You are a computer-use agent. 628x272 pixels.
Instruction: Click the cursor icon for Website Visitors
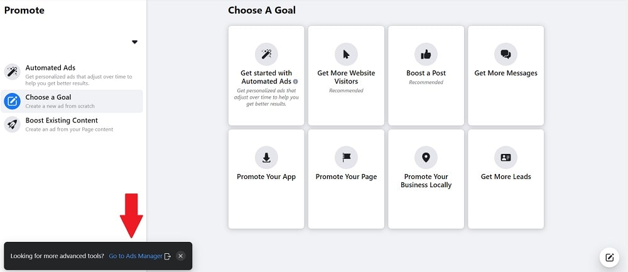coord(346,54)
